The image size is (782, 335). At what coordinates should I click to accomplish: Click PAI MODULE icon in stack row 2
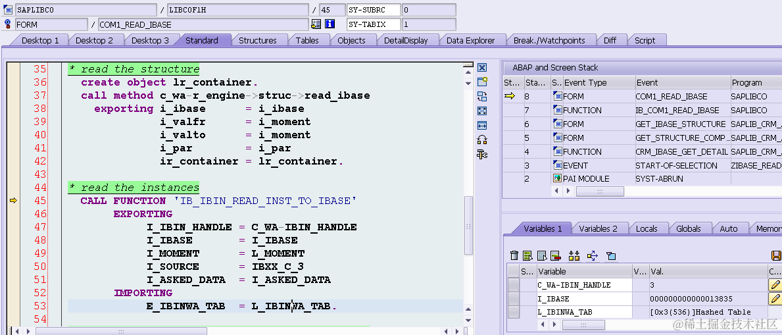[558, 178]
